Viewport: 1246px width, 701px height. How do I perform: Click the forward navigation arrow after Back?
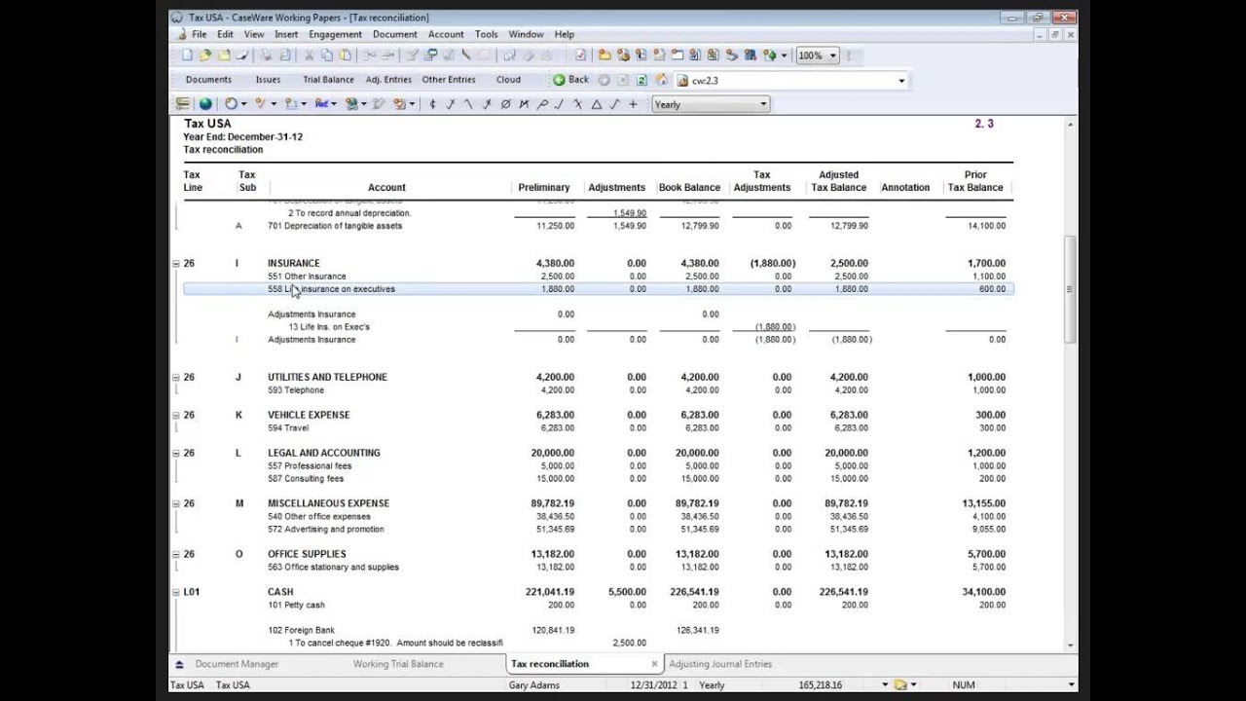[604, 80]
